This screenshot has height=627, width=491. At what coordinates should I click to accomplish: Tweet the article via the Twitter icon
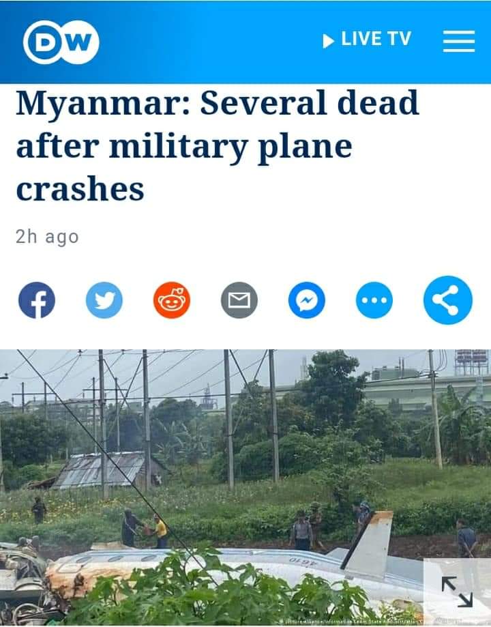tap(104, 300)
